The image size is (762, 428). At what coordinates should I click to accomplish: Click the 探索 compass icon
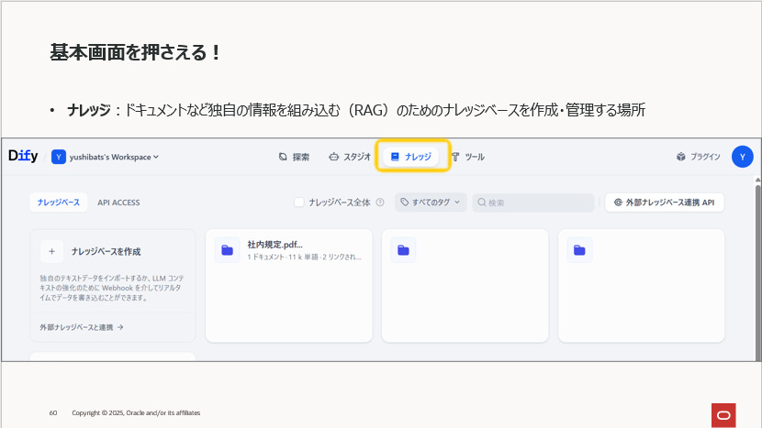[x=283, y=157]
